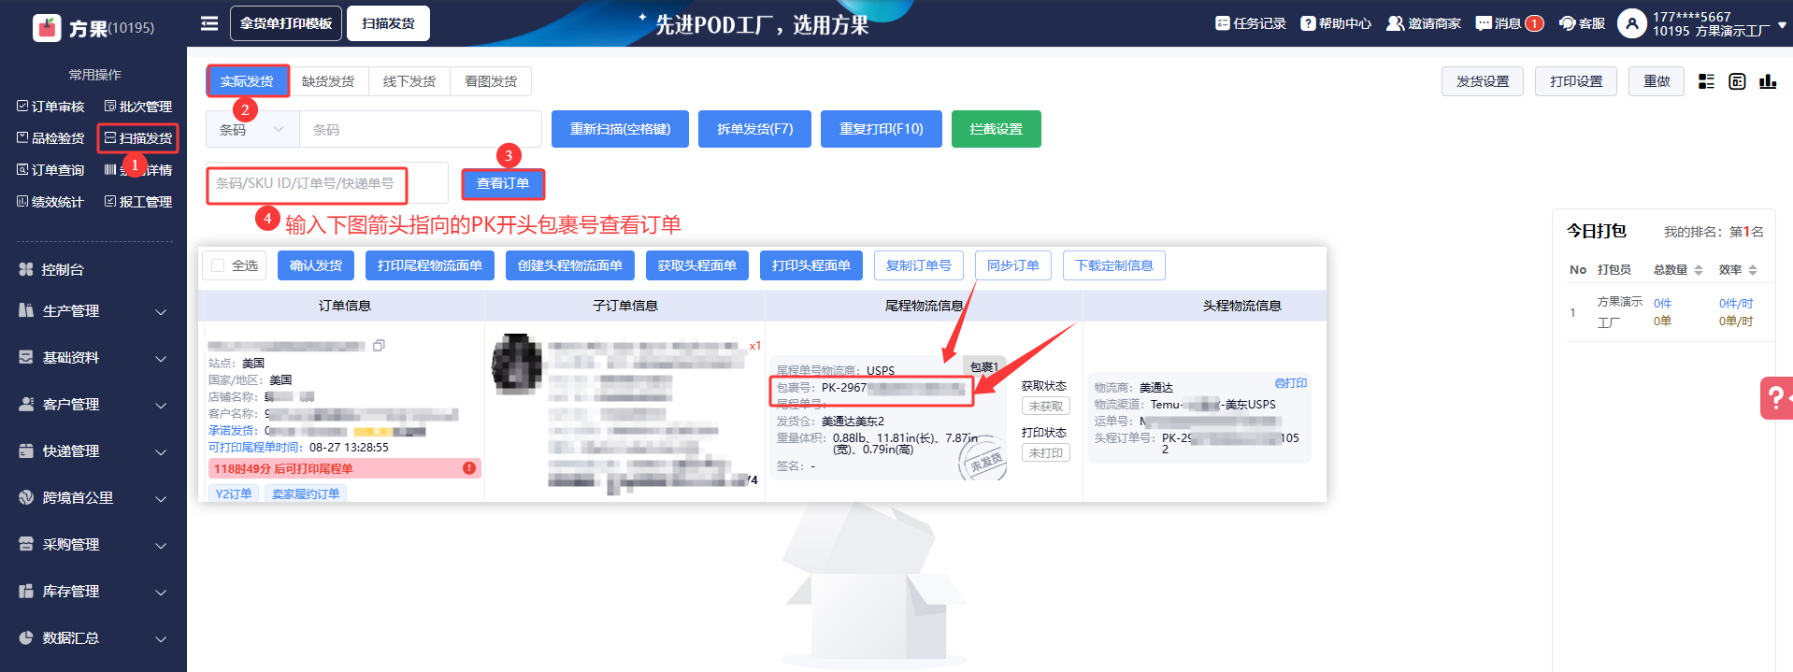Open 拦截设置 green button
The width and height of the screenshot is (1793, 672).
pos(996,129)
